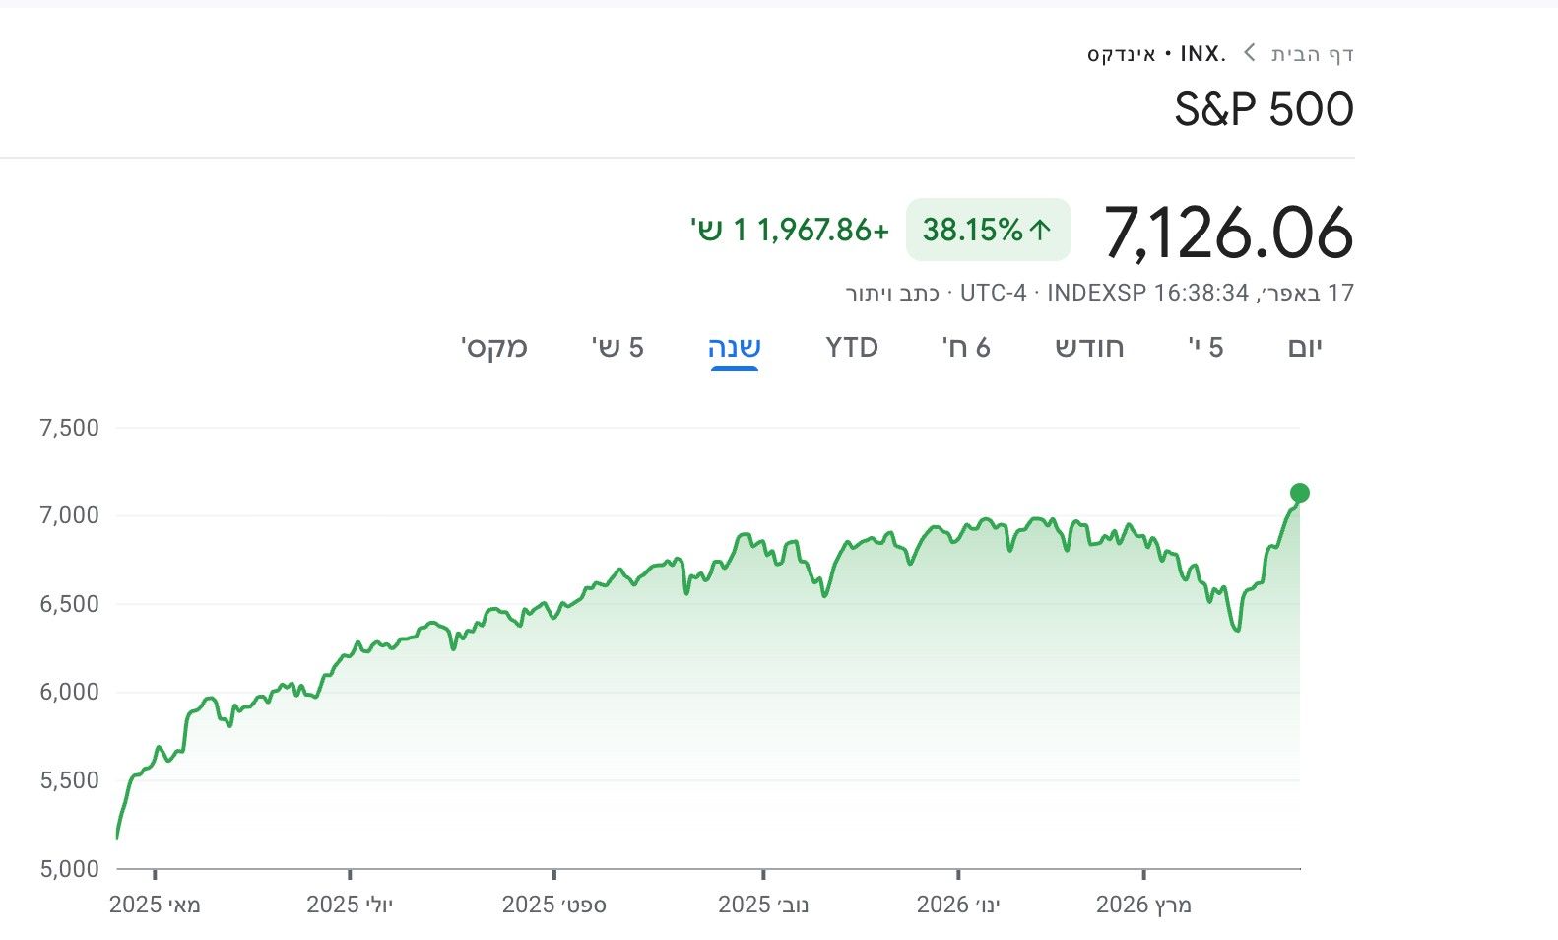Click the S&P 500 page title
1558x940 pixels.
(1264, 108)
